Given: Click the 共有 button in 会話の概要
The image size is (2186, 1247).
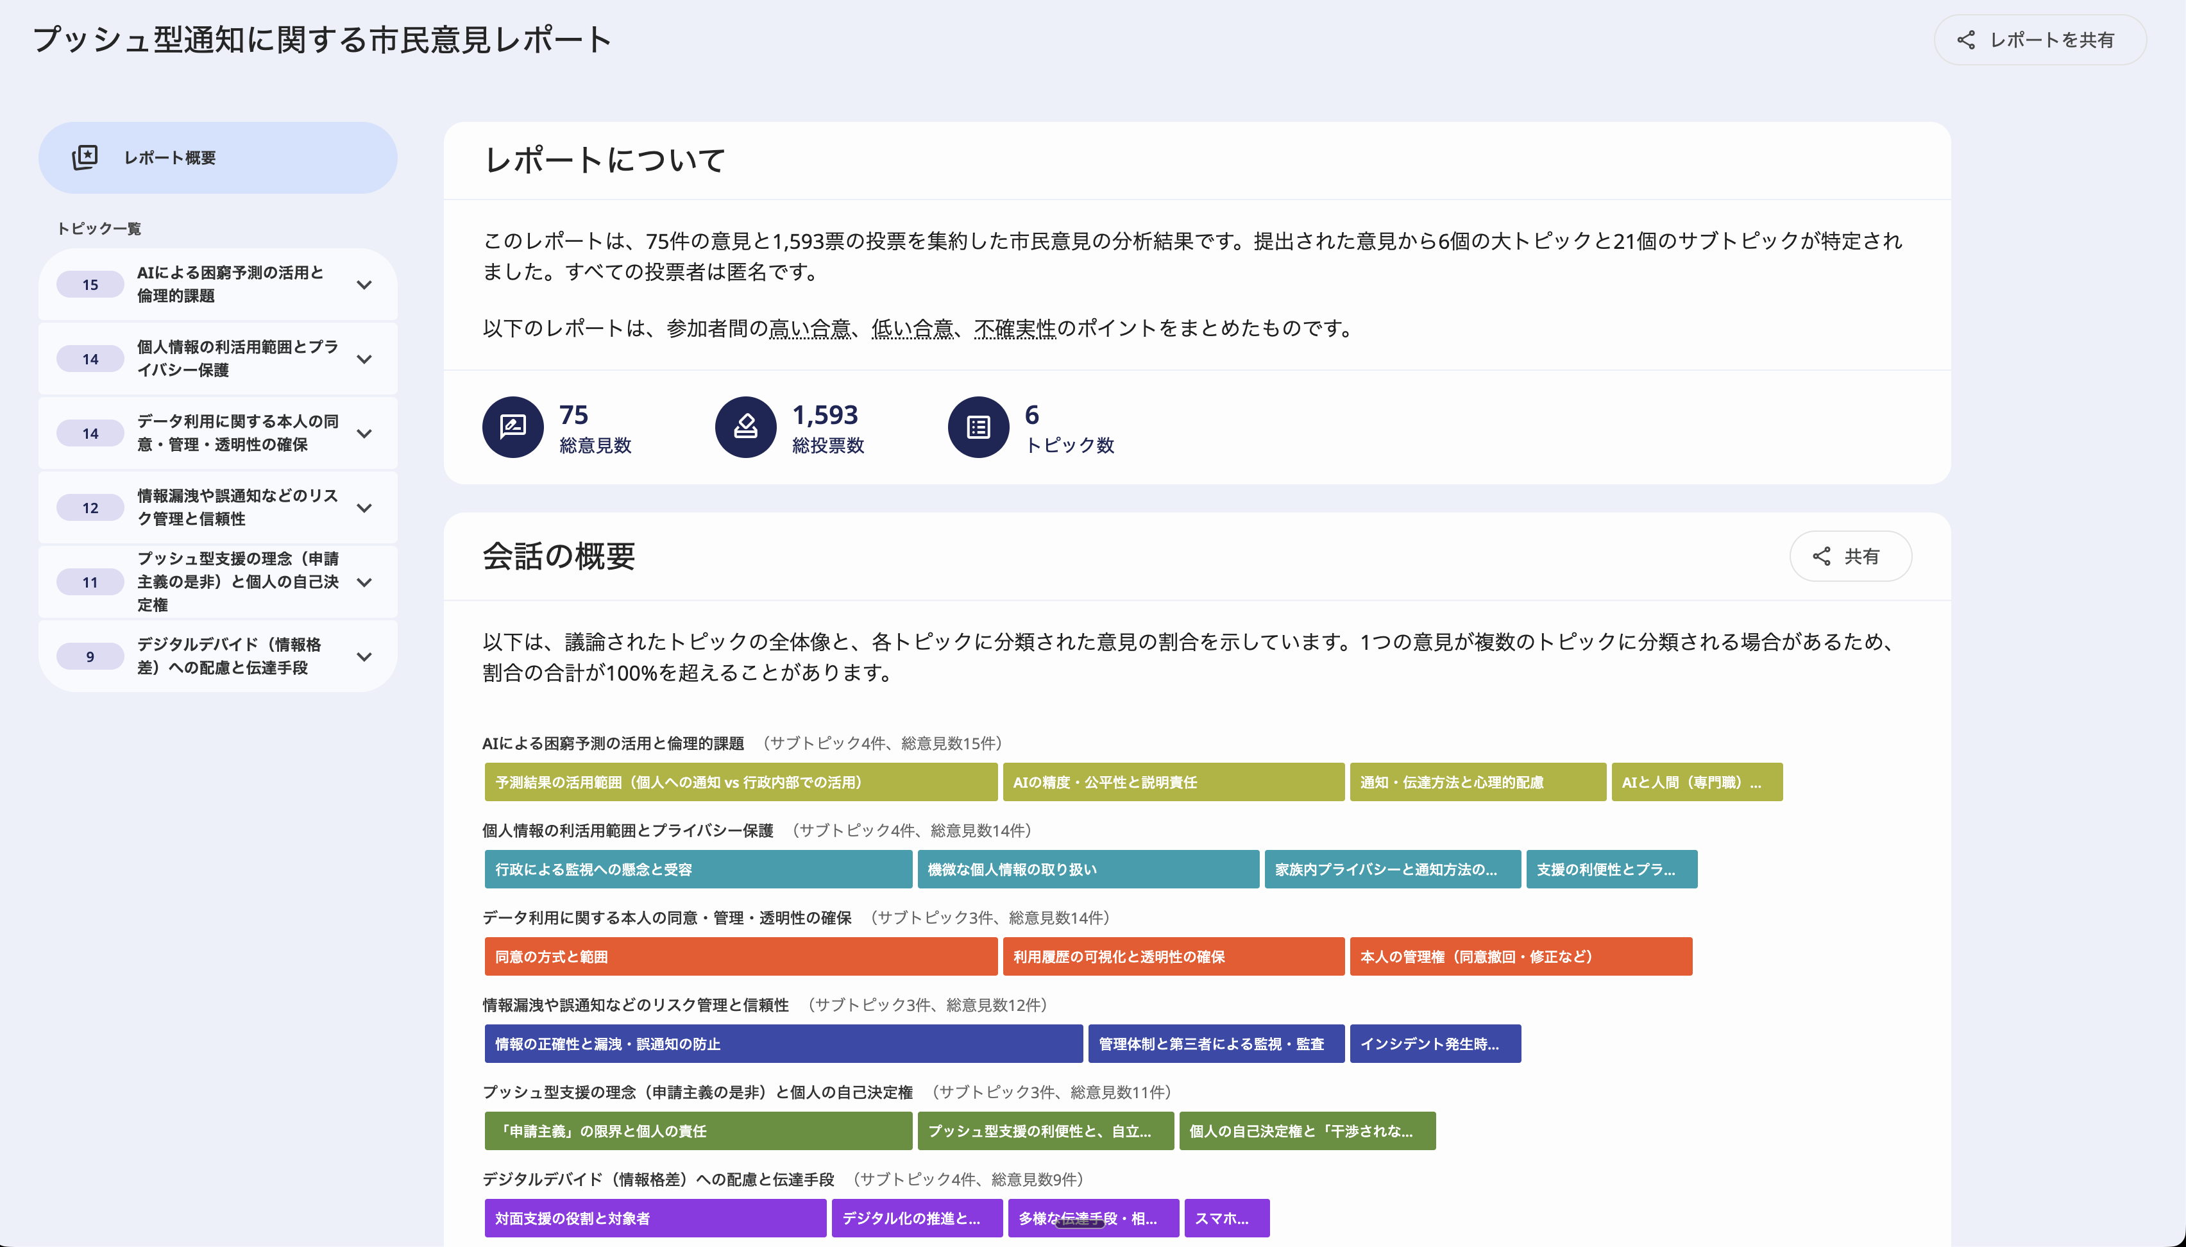Looking at the screenshot, I should pyautogui.click(x=1851, y=556).
